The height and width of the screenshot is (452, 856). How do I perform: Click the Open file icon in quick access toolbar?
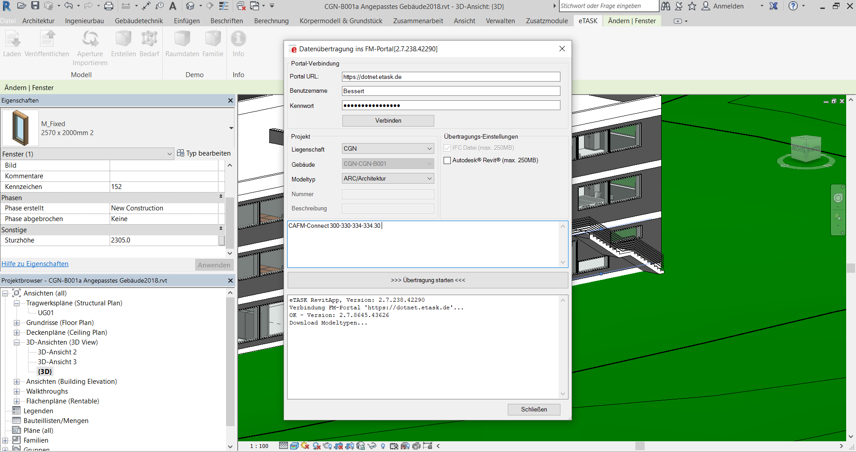[x=21, y=6]
